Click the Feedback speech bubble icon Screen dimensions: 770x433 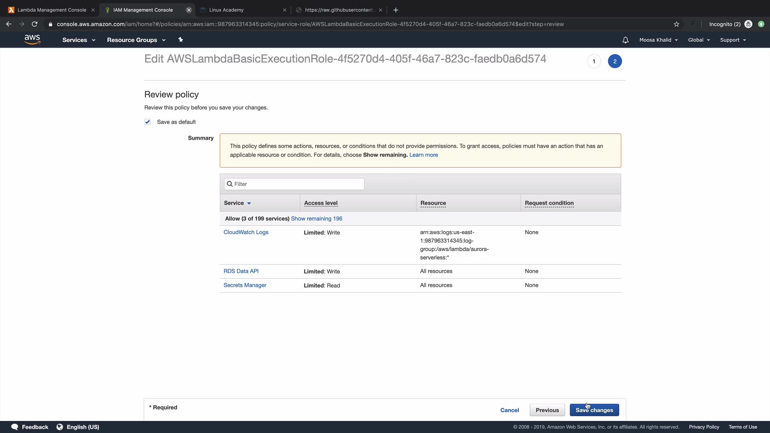(x=15, y=427)
